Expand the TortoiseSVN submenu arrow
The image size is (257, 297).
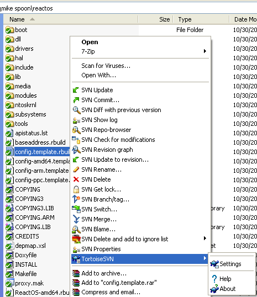205,258
